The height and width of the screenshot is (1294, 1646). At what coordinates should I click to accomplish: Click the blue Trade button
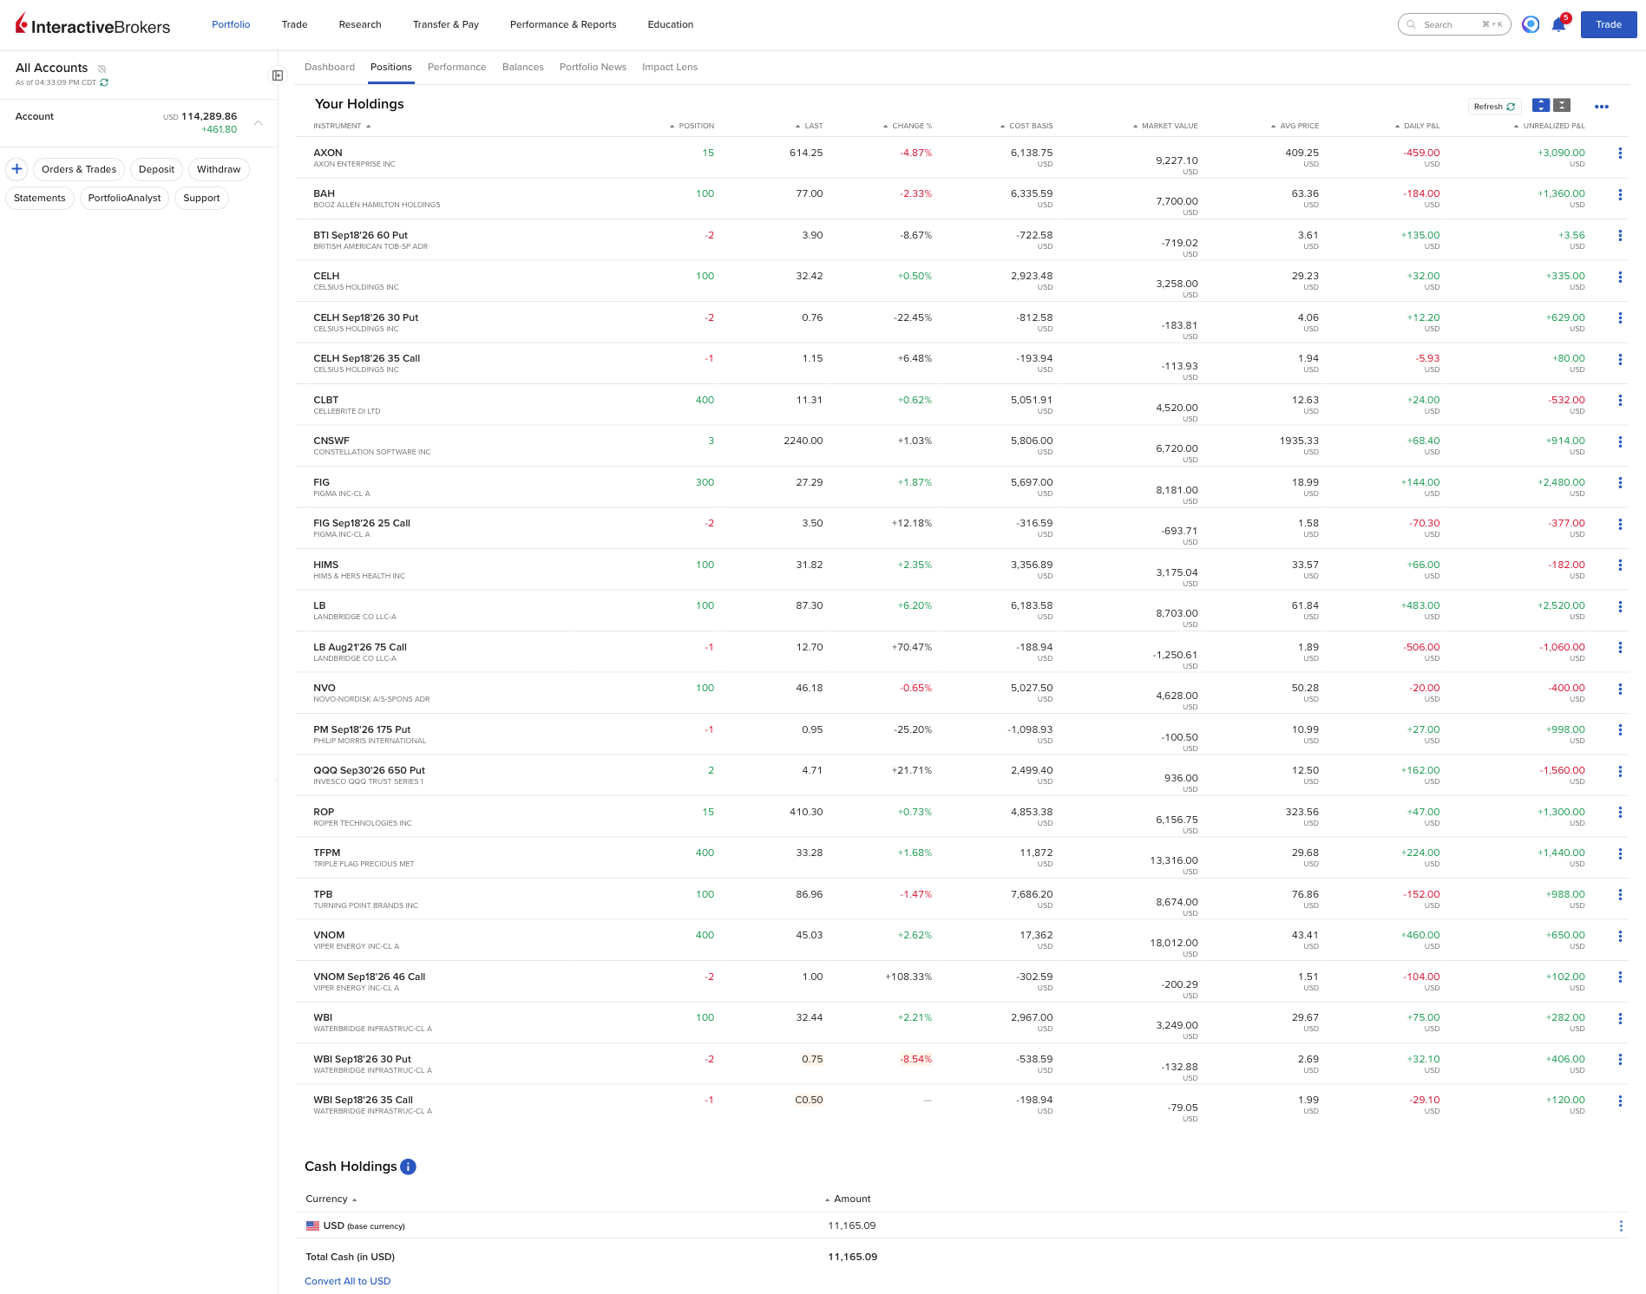[1608, 24]
